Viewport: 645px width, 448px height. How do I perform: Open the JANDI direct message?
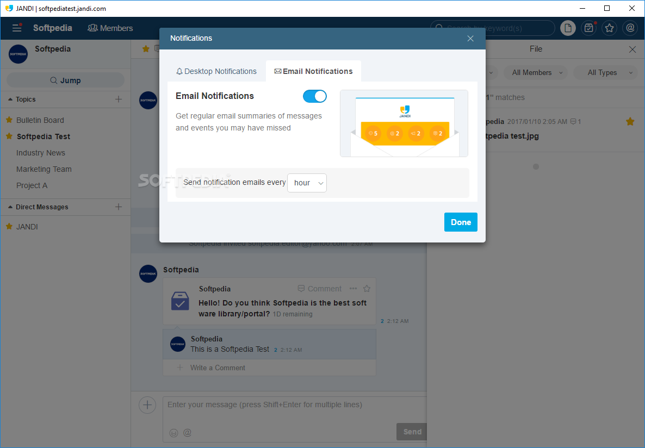click(x=27, y=227)
